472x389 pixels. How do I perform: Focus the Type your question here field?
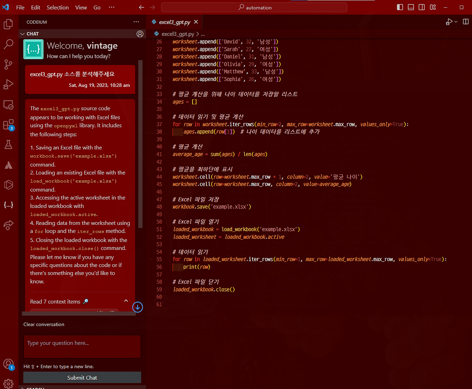point(82,346)
